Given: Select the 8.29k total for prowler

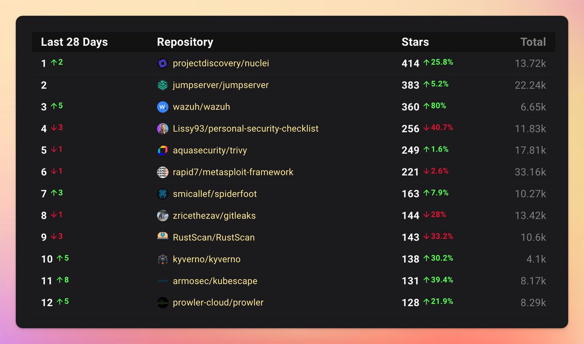Looking at the screenshot, I should pos(533,303).
